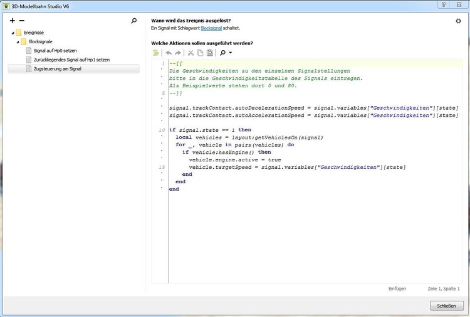Open search in the events panel

pyautogui.click(x=133, y=21)
